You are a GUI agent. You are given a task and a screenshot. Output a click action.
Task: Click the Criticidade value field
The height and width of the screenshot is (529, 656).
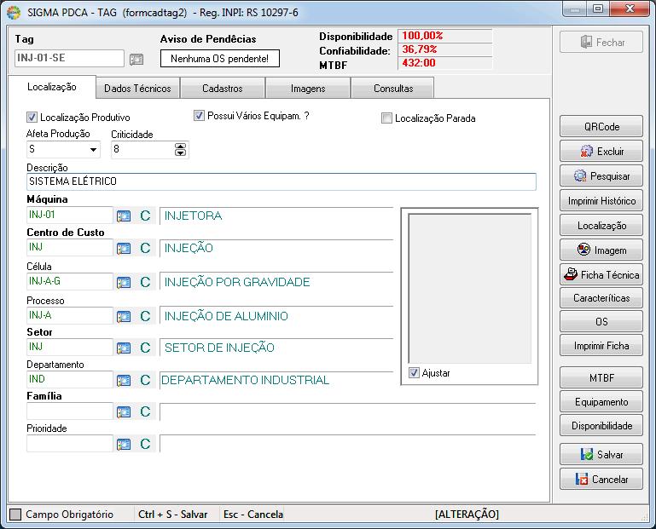tap(142, 150)
